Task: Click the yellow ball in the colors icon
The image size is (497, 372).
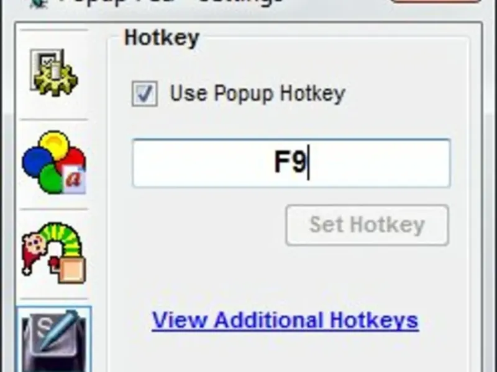Action: (55, 144)
